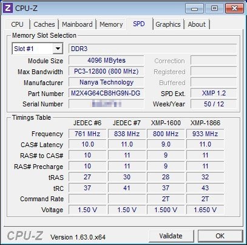Switch to the Graphics tab

[x=168, y=24]
